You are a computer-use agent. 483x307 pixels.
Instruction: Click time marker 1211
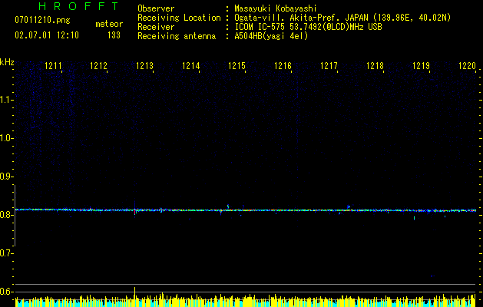point(53,66)
